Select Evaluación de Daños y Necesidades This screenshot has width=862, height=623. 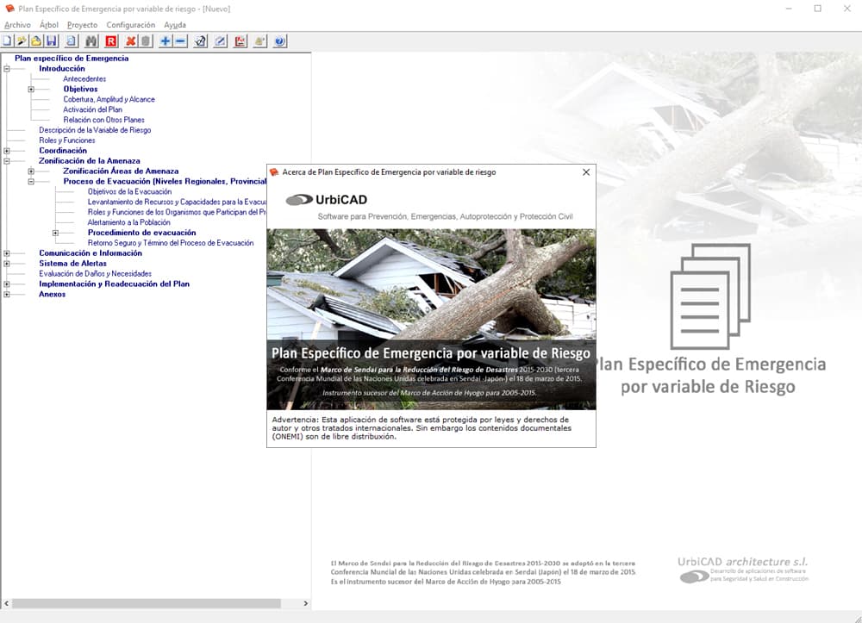pos(95,274)
